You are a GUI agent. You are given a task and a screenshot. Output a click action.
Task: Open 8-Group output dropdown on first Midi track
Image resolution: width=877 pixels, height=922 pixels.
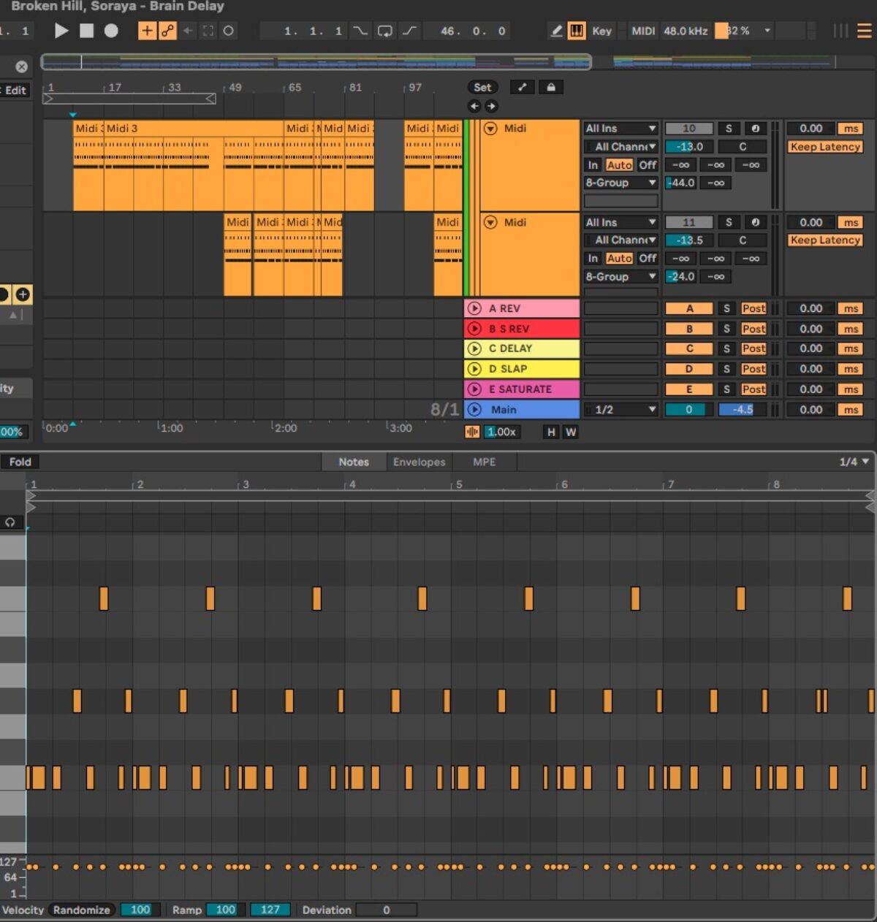coord(620,183)
